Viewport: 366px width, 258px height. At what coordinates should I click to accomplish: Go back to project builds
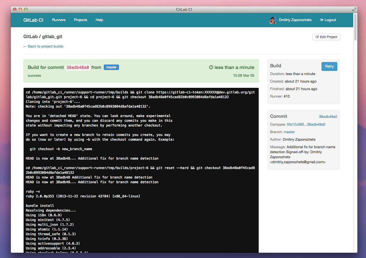(43, 46)
